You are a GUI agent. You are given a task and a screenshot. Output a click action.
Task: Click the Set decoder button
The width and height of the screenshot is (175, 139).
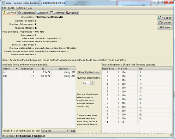(73, 131)
